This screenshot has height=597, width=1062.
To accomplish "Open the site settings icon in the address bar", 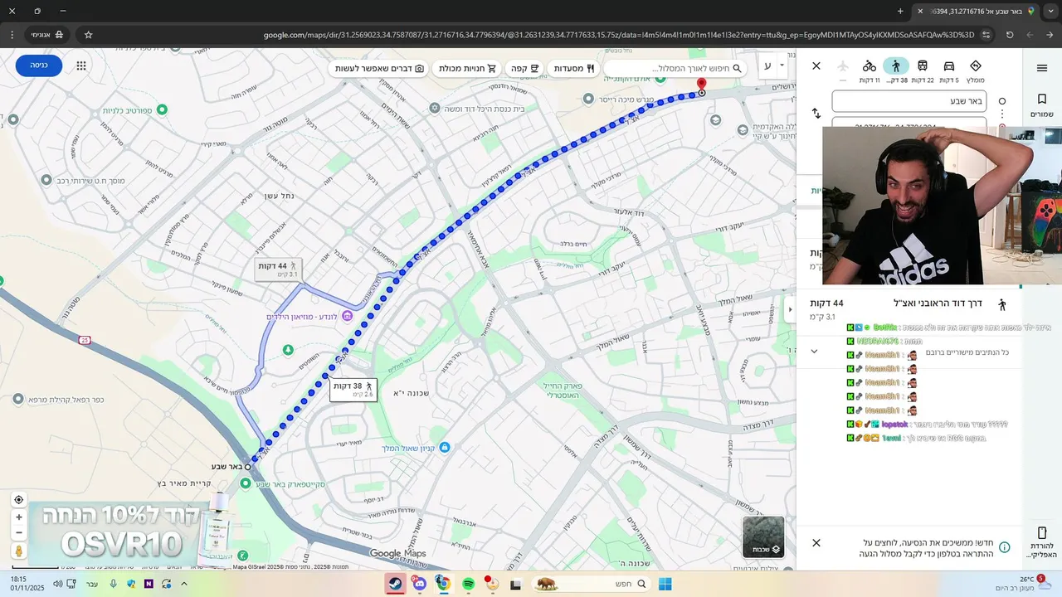I will pyautogui.click(x=986, y=35).
